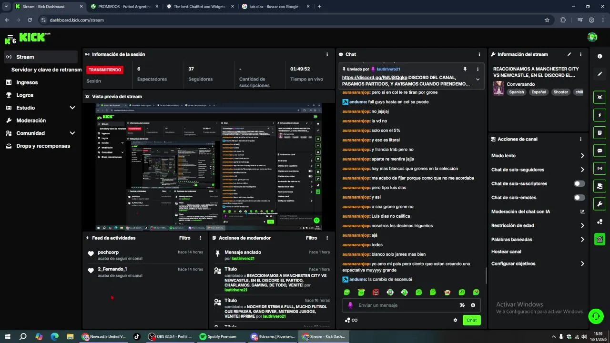The height and width of the screenshot is (343, 610).
Task: Open the Filtro in Acciones de moderador
Action: click(x=312, y=238)
